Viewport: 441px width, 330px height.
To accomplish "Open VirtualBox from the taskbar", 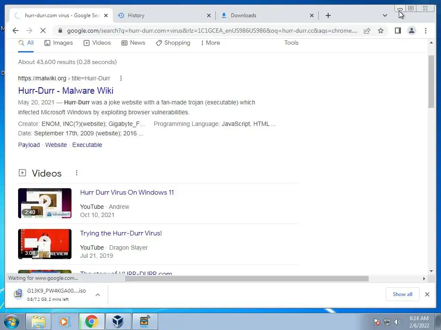I will [118, 321].
